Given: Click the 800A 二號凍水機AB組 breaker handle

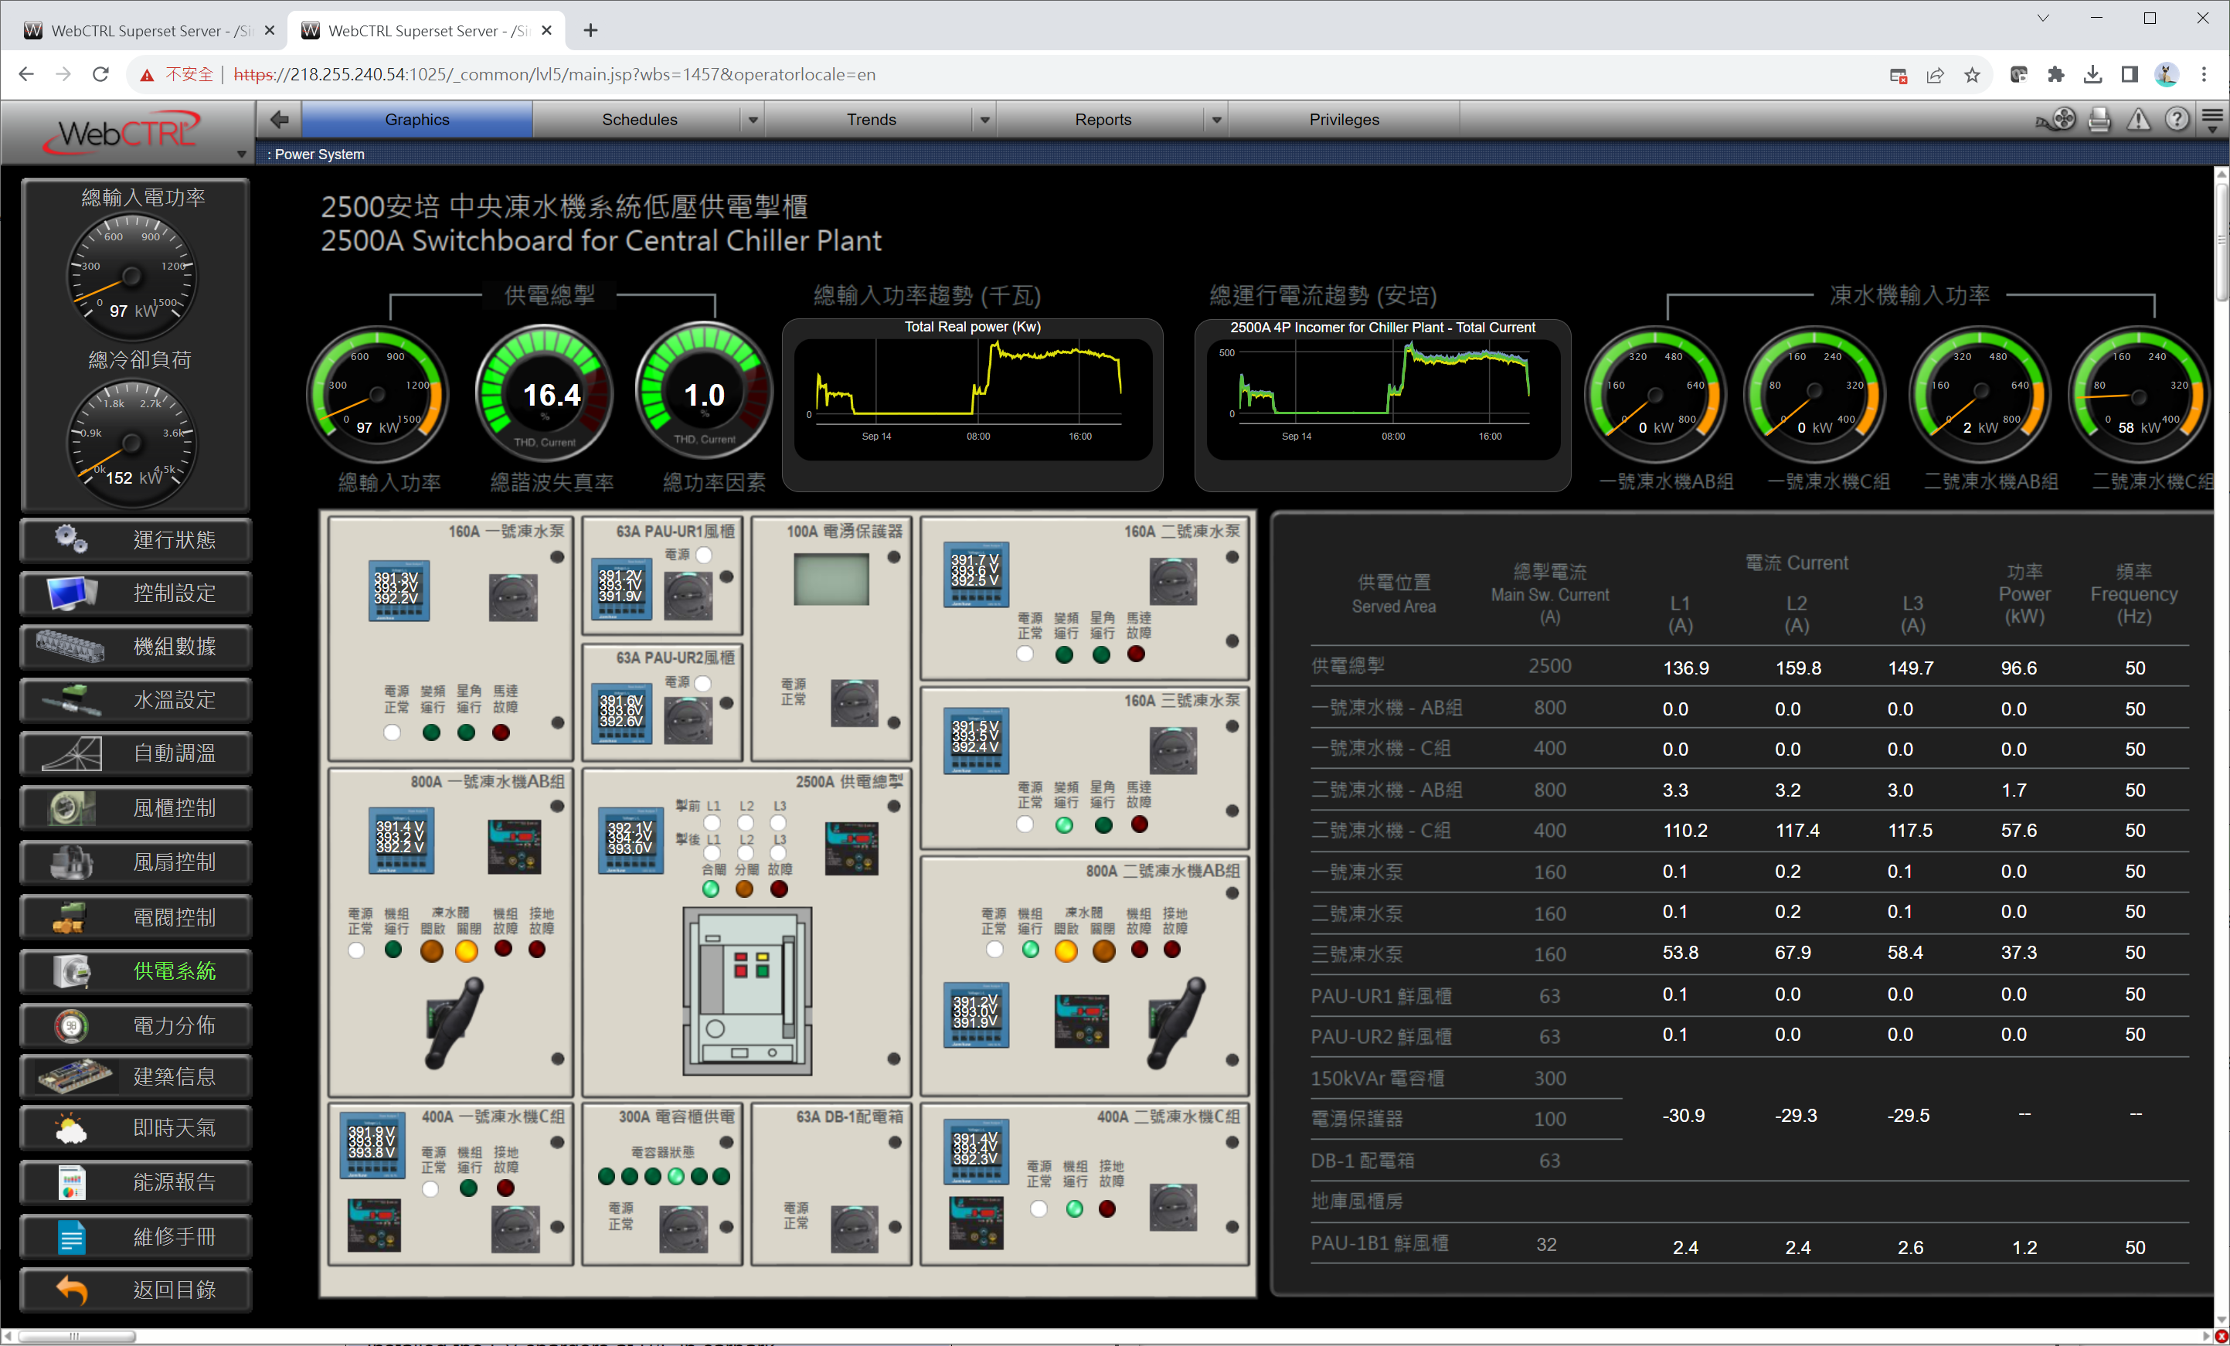Looking at the screenshot, I should (x=1177, y=1023).
